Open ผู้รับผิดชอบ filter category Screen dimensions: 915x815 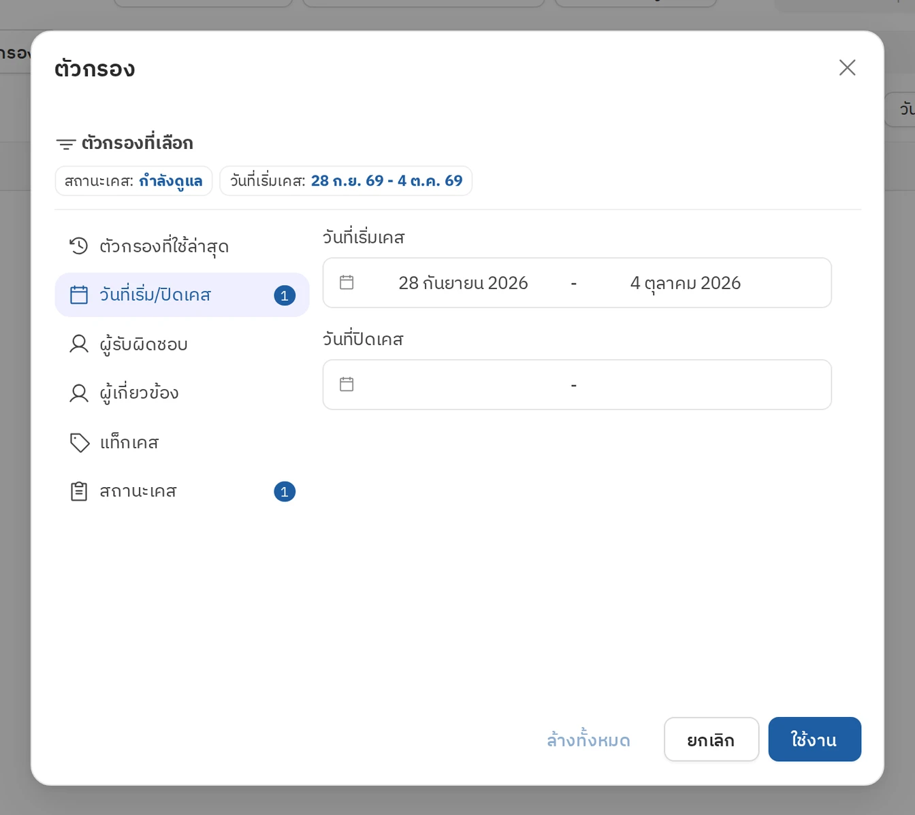(182, 344)
